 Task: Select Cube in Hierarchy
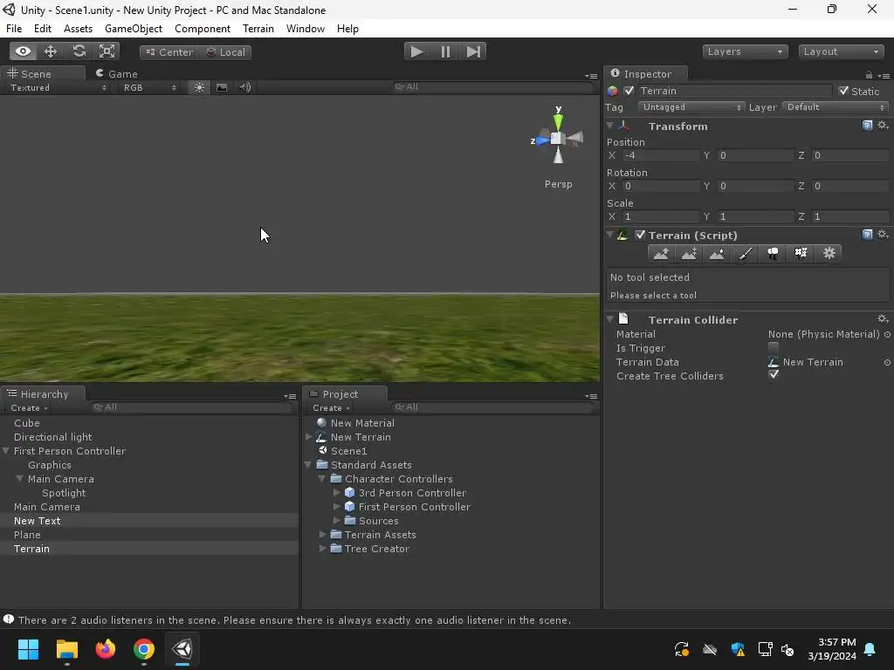click(x=27, y=423)
